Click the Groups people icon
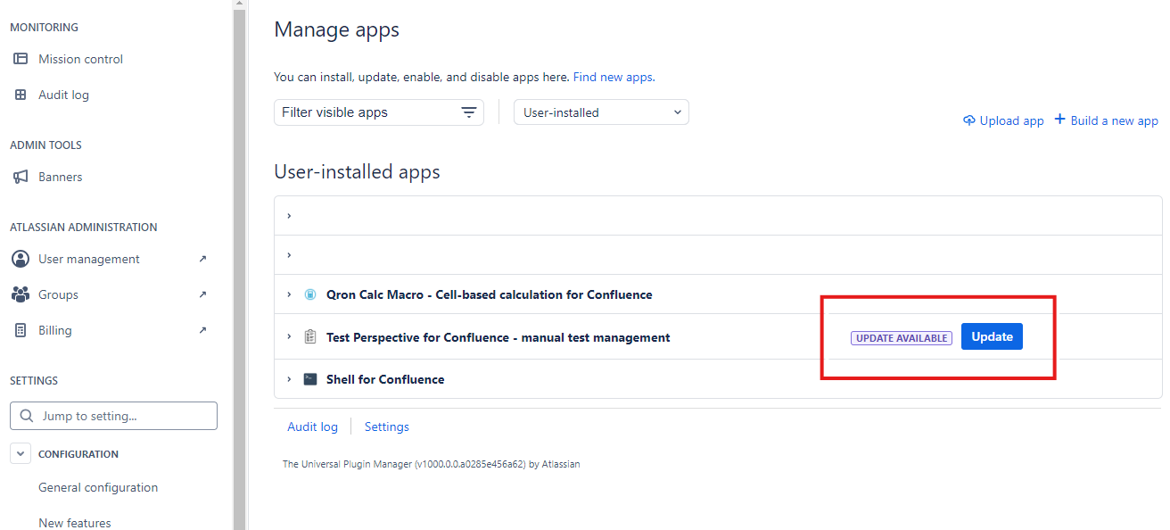The image size is (1170, 530). coord(21,294)
